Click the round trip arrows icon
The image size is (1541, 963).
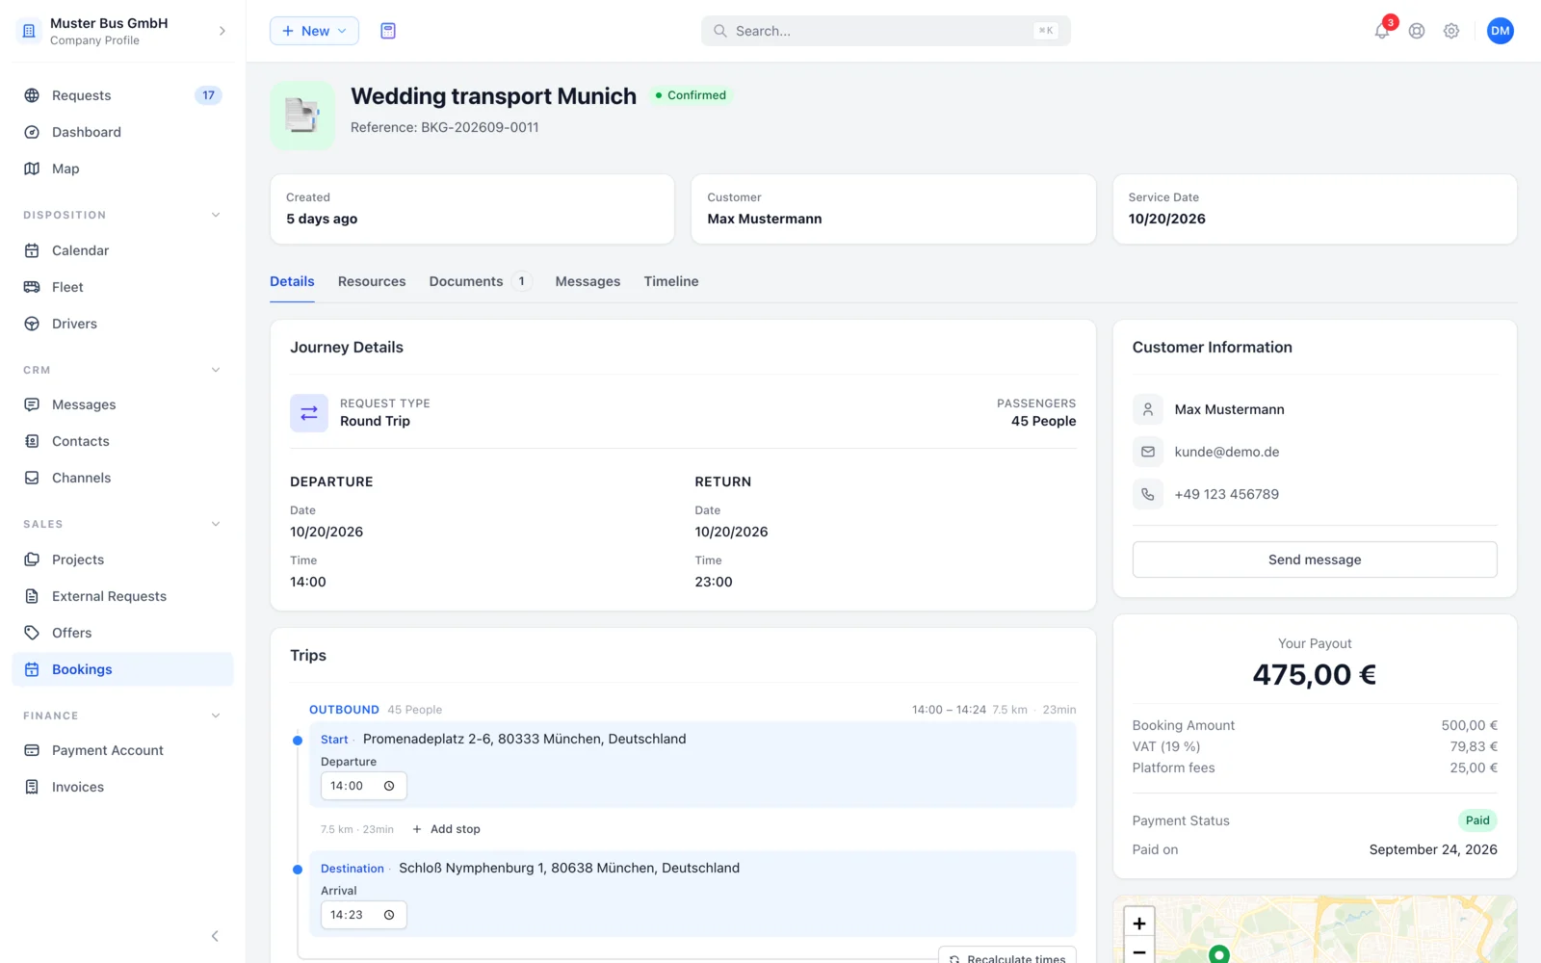[x=309, y=413]
